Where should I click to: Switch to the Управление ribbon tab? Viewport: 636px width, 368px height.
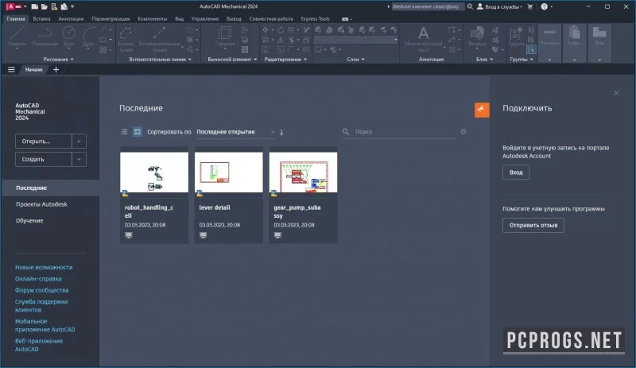[205, 18]
